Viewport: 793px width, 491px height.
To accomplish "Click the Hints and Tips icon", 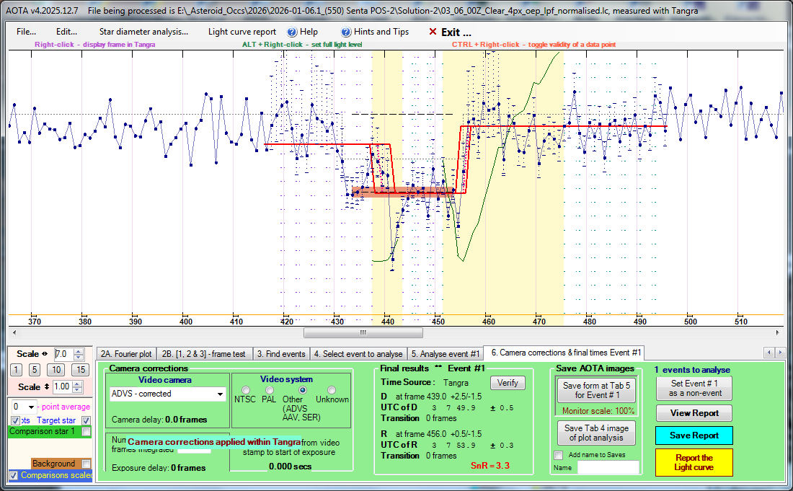I will click(x=346, y=32).
